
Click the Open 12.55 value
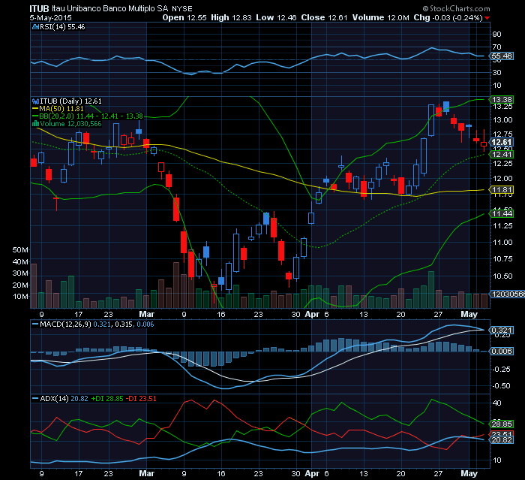click(184, 18)
